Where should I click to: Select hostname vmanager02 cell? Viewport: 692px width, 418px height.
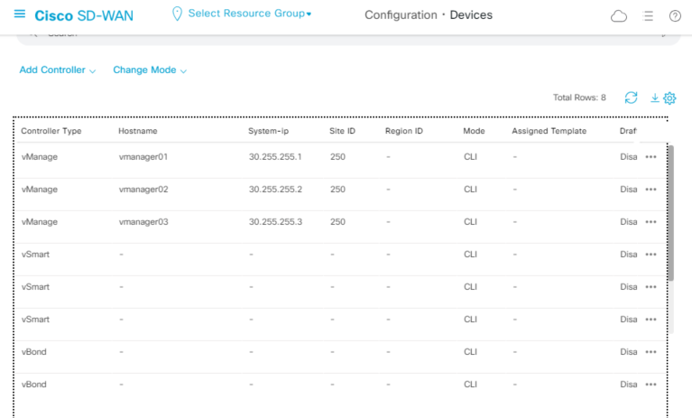click(x=143, y=190)
